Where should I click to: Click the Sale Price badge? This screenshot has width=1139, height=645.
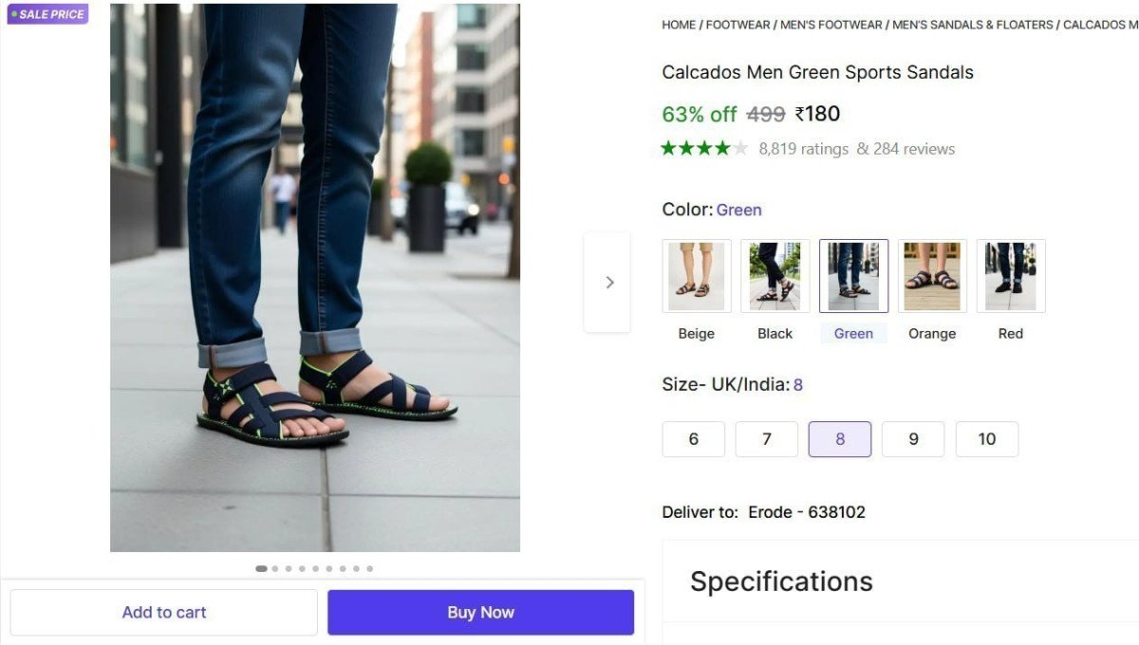pyautogui.click(x=47, y=14)
